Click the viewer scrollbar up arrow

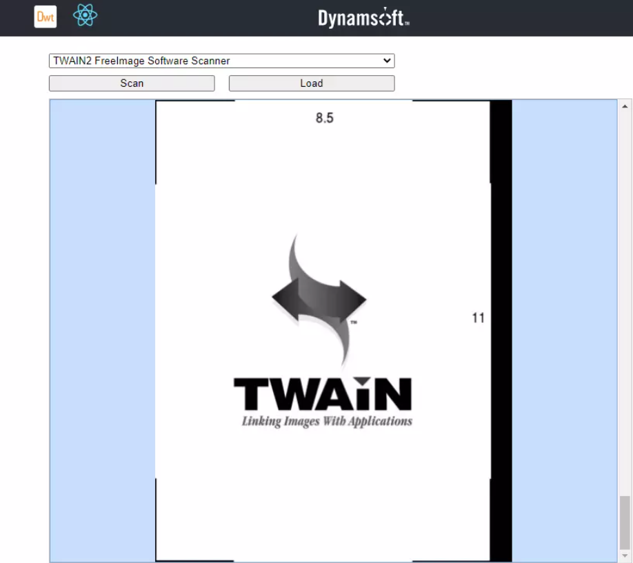625,107
